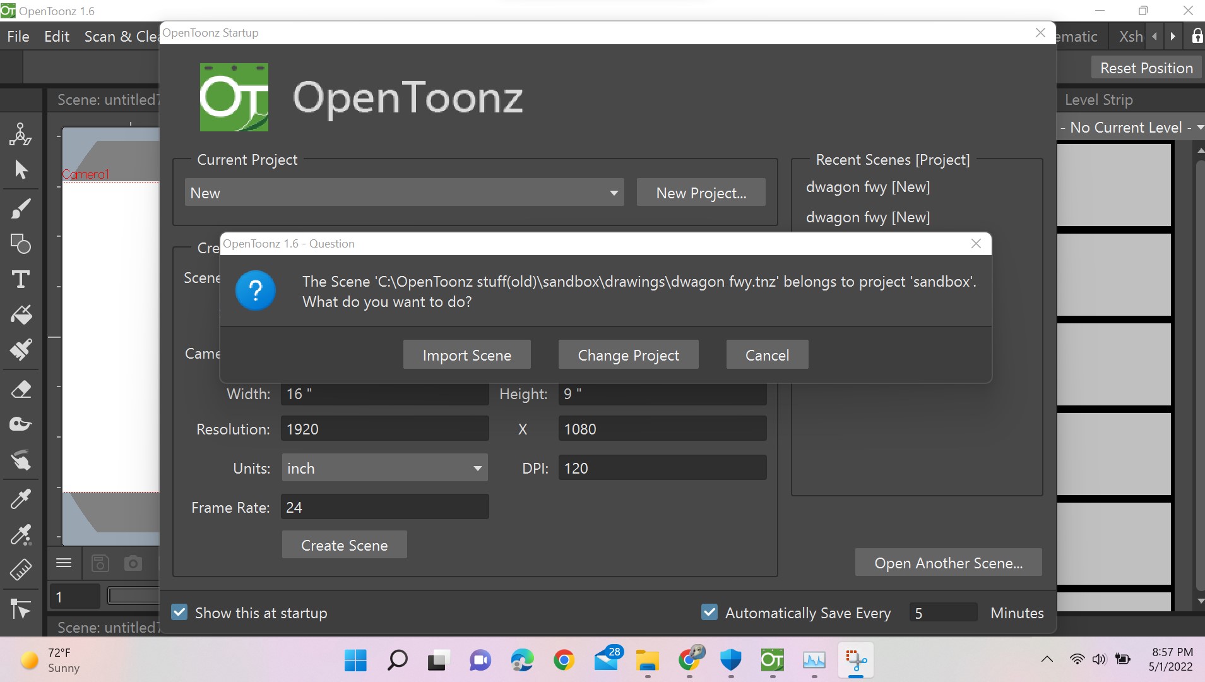Select the Animate tool
Viewport: 1205px width, 682px height.
coord(21,134)
